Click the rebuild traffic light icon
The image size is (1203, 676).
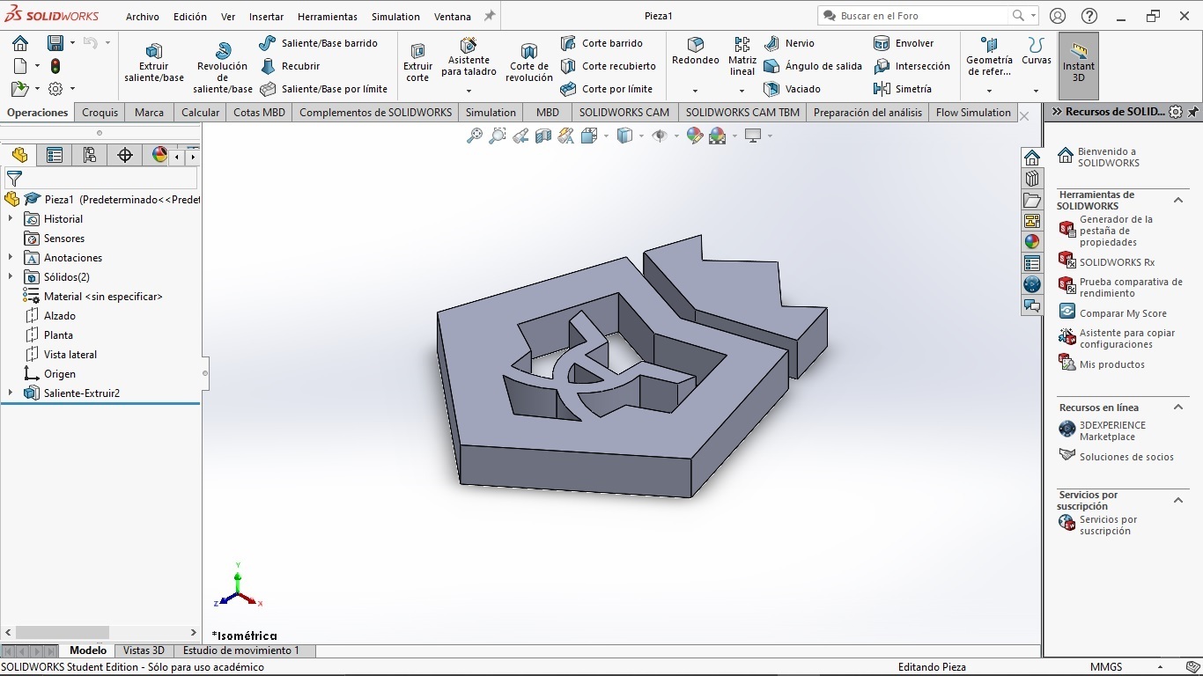55,66
